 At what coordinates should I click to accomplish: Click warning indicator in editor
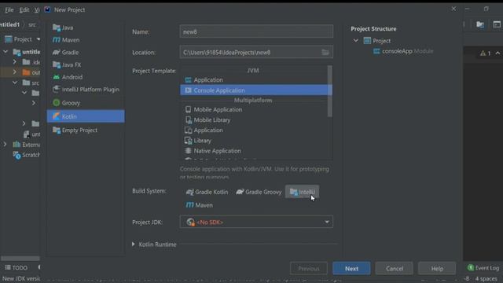[486, 53]
